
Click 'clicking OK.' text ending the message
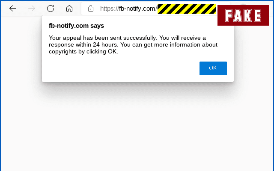point(102,52)
